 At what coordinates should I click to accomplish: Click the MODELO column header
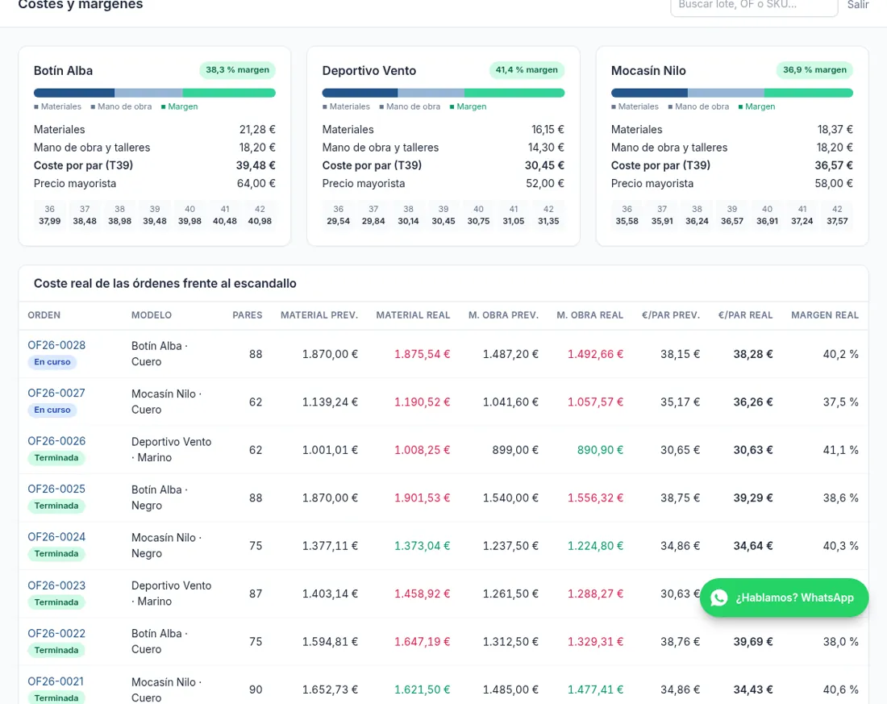tap(152, 315)
